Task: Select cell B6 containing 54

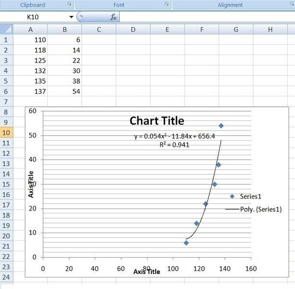Action: [x=64, y=91]
